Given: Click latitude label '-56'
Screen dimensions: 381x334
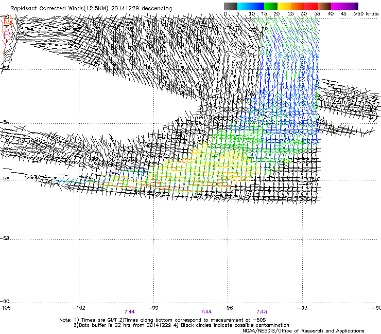Looking at the screenshot, I should tap(5, 179).
